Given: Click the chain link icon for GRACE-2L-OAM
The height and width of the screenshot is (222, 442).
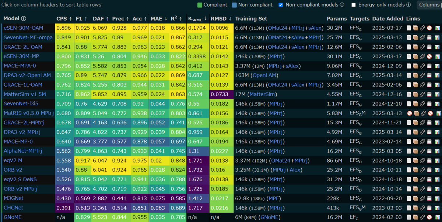Looking at the screenshot, I should (422, 47).
